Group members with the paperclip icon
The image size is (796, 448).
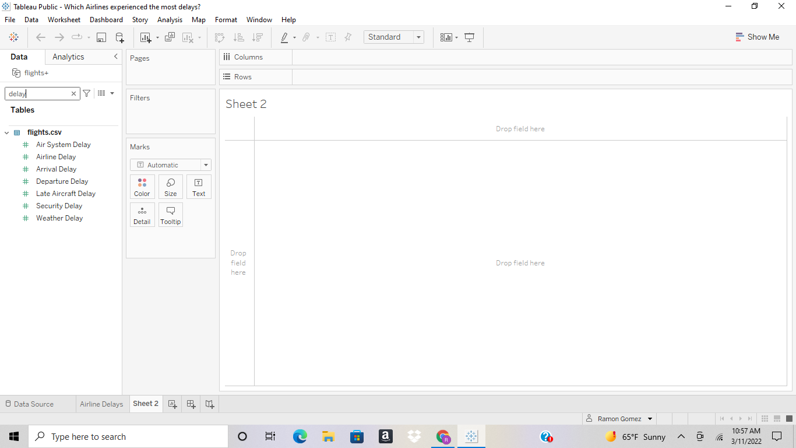click(x=306, y=37)
